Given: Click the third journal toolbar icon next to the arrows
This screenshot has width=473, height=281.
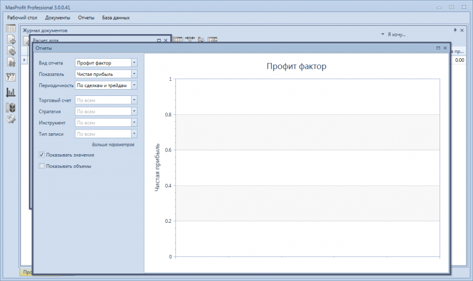Looking at the screenshot, I should (201, 39).
